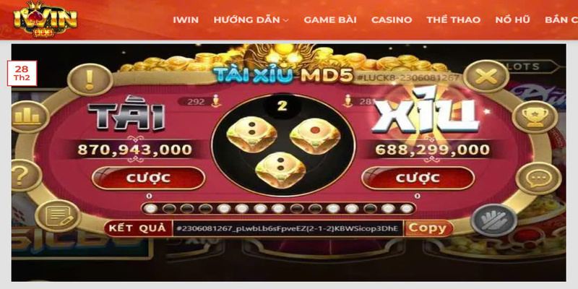Image resolution: width=578 pixels, height=289 pixels.
Task: Copy the Kết Quả result string
Action: [428, 228]
